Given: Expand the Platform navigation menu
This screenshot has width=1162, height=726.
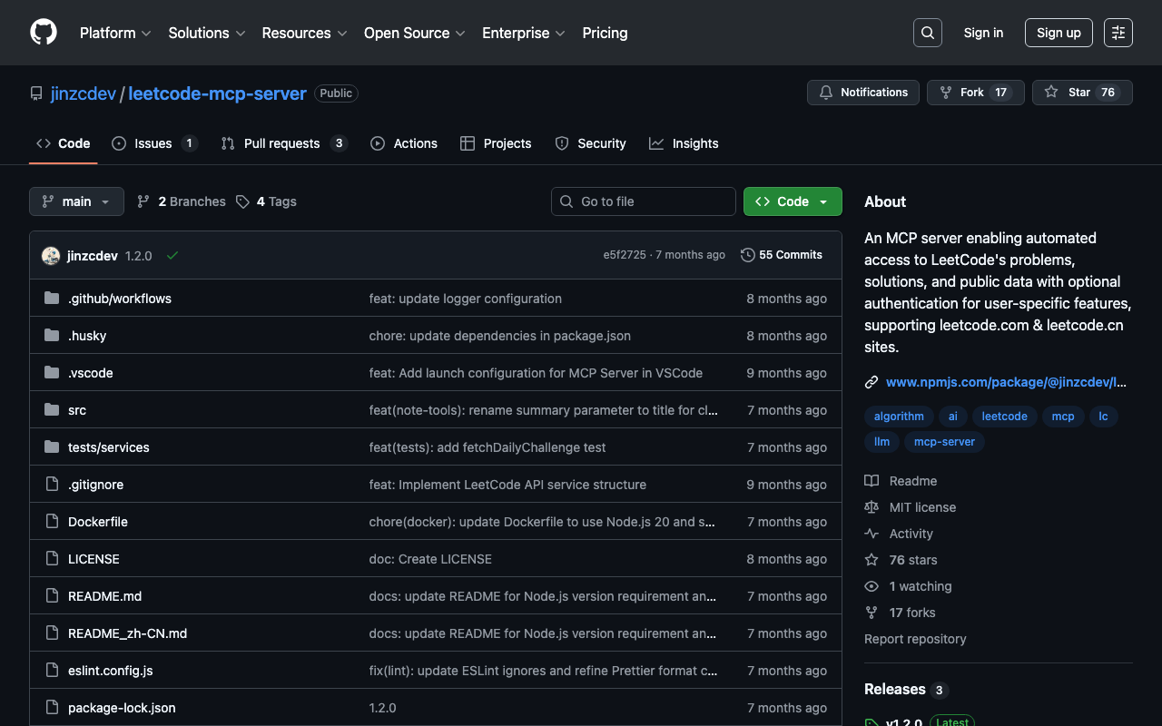Looking at the screenshot, I should coord(115,33).
